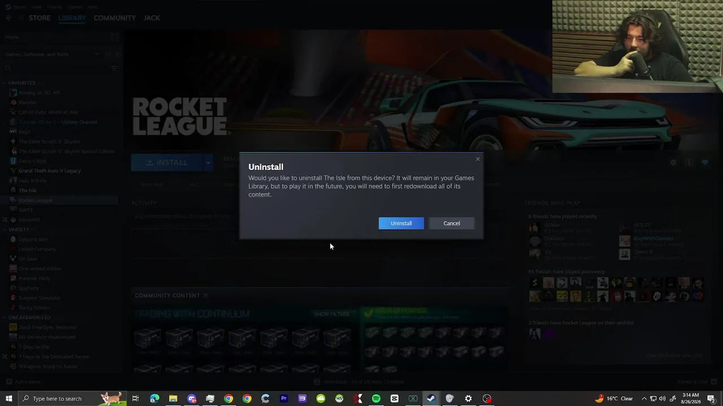The width and height of the screenshot is (723, 406).
Task: Open the volume control in system tray
Action: (663, 399)
